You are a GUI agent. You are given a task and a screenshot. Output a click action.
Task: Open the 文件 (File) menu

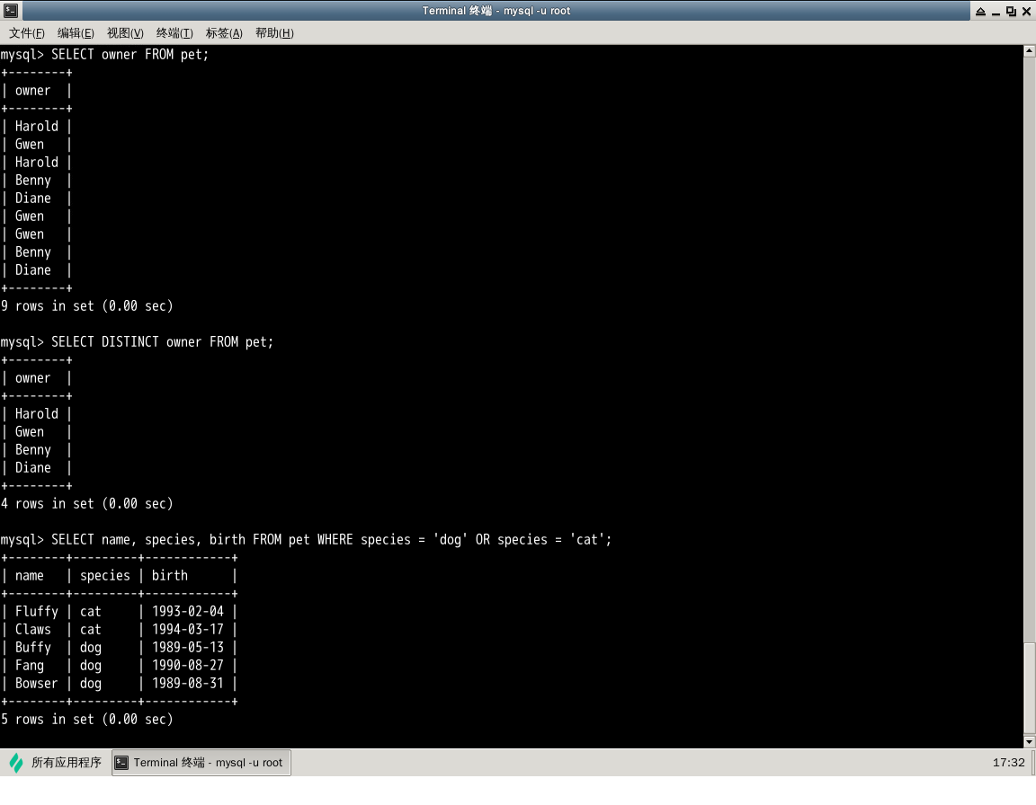point(27,33)
